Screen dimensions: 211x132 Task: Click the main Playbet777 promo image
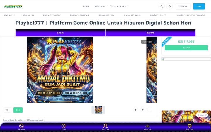point(60,70)
